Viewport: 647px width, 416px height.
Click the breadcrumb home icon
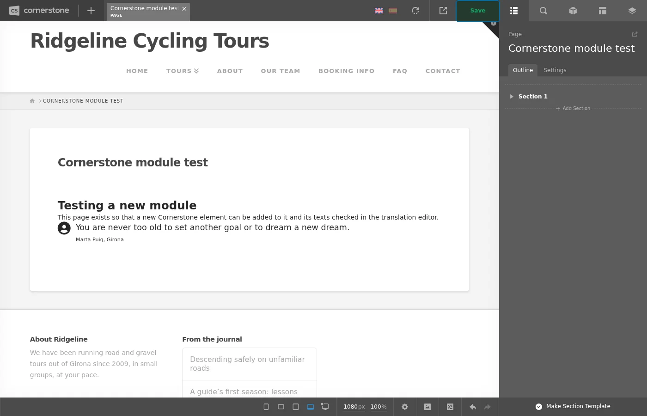[x=32, y=101]
